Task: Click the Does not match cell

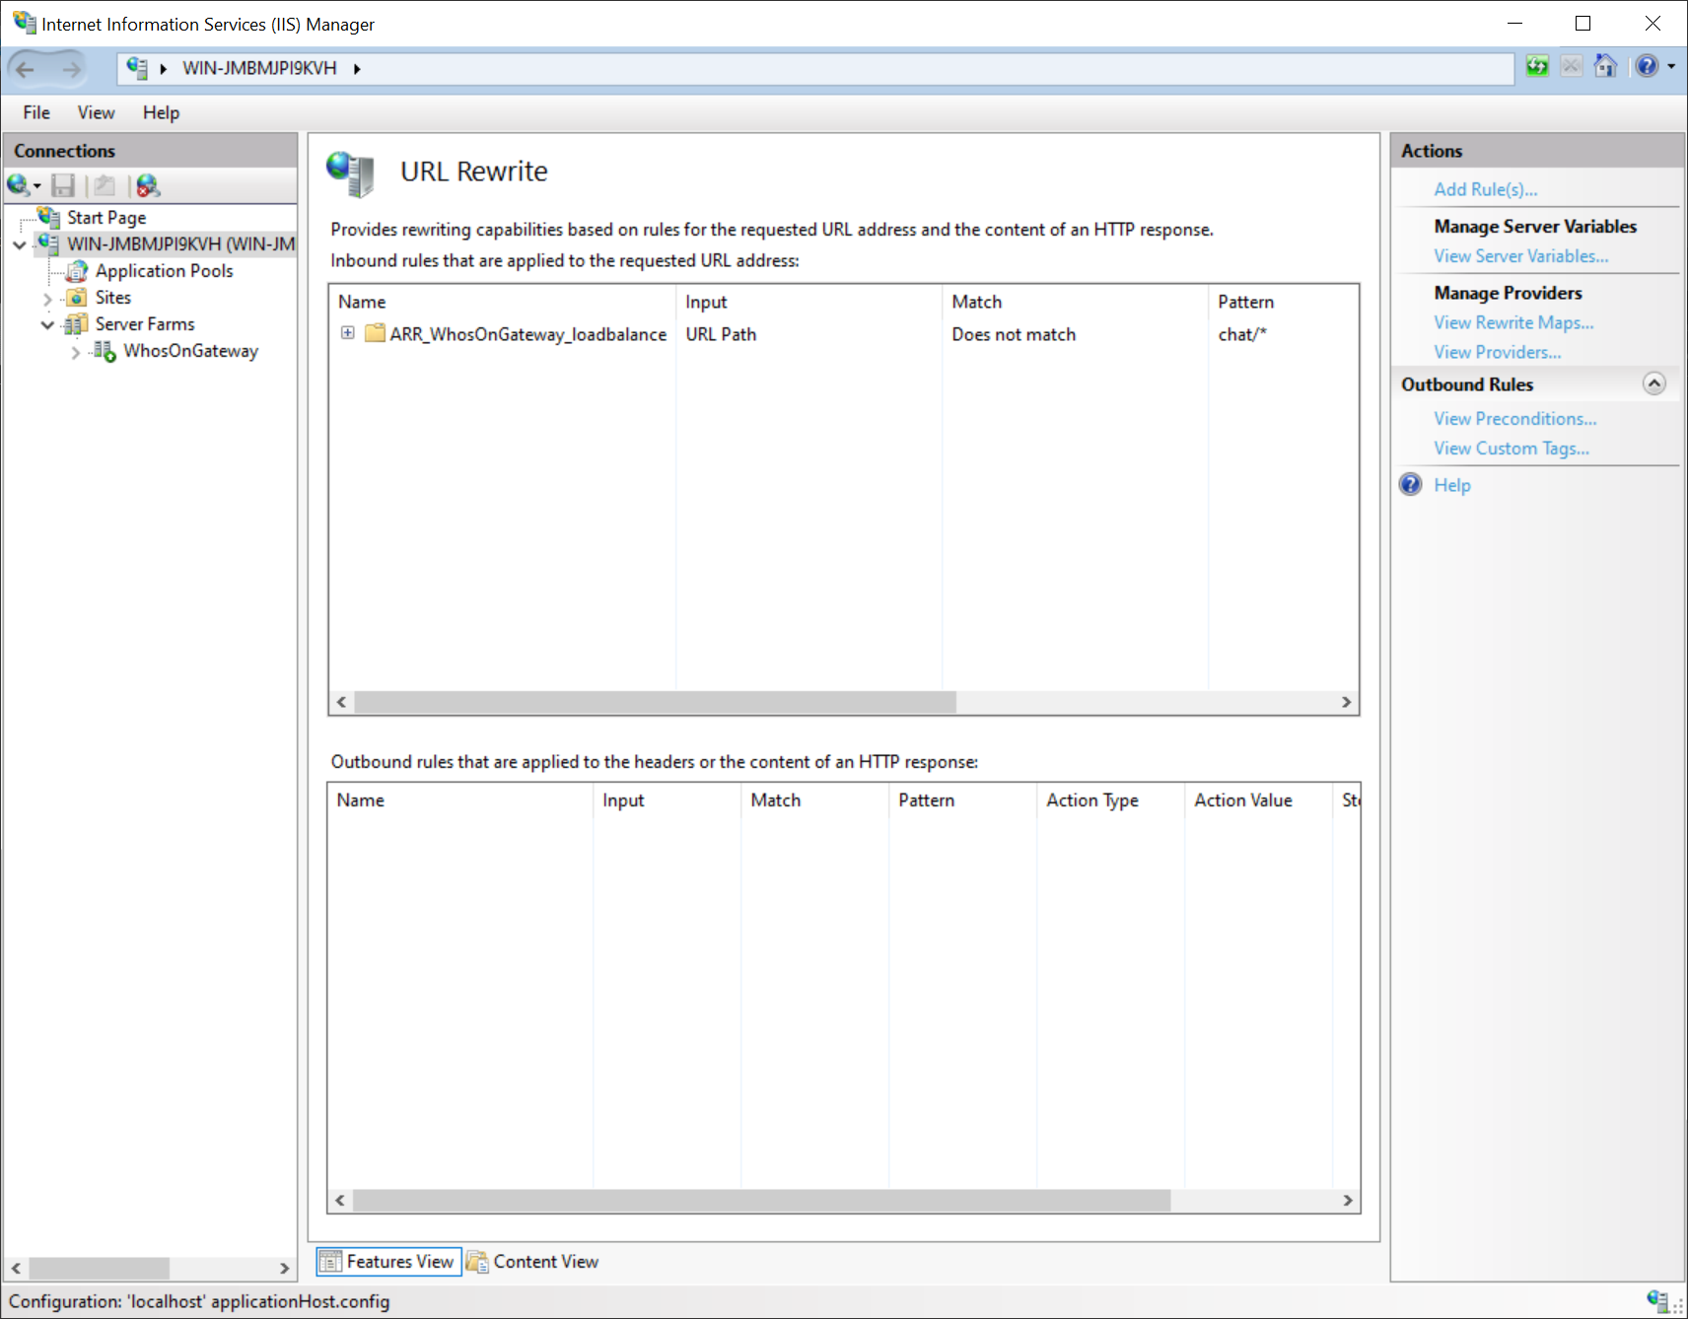Action: pyautogui.click(x=1014, y=334)
